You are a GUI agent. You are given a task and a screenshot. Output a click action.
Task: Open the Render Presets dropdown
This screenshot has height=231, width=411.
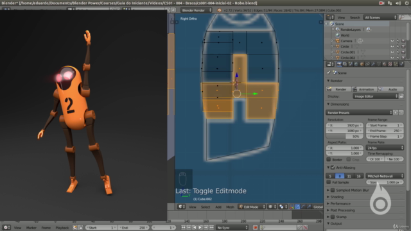point(359,113)
